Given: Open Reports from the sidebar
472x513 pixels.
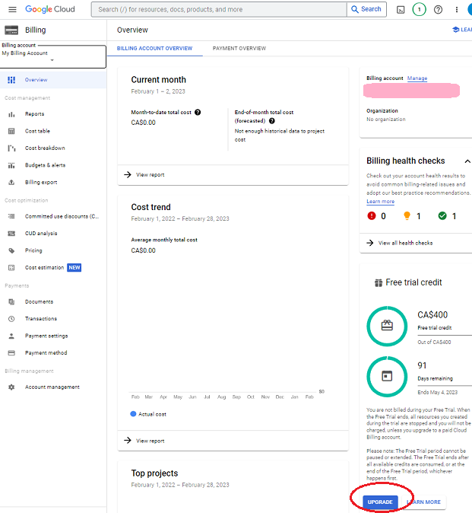Looking at the screenshot, I should (34, 114).
